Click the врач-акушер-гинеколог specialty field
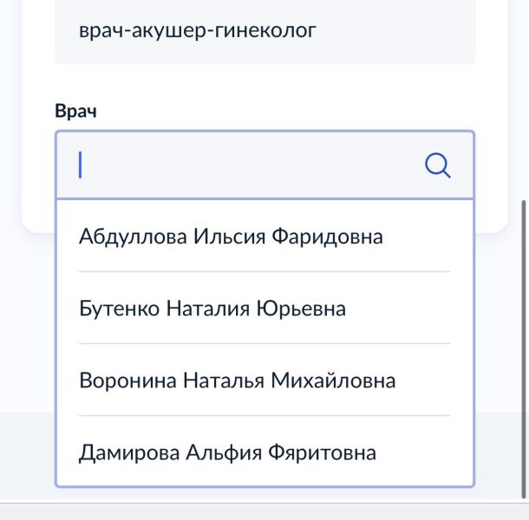The width and height of the screenshot is (529, 520). (264, 32)
